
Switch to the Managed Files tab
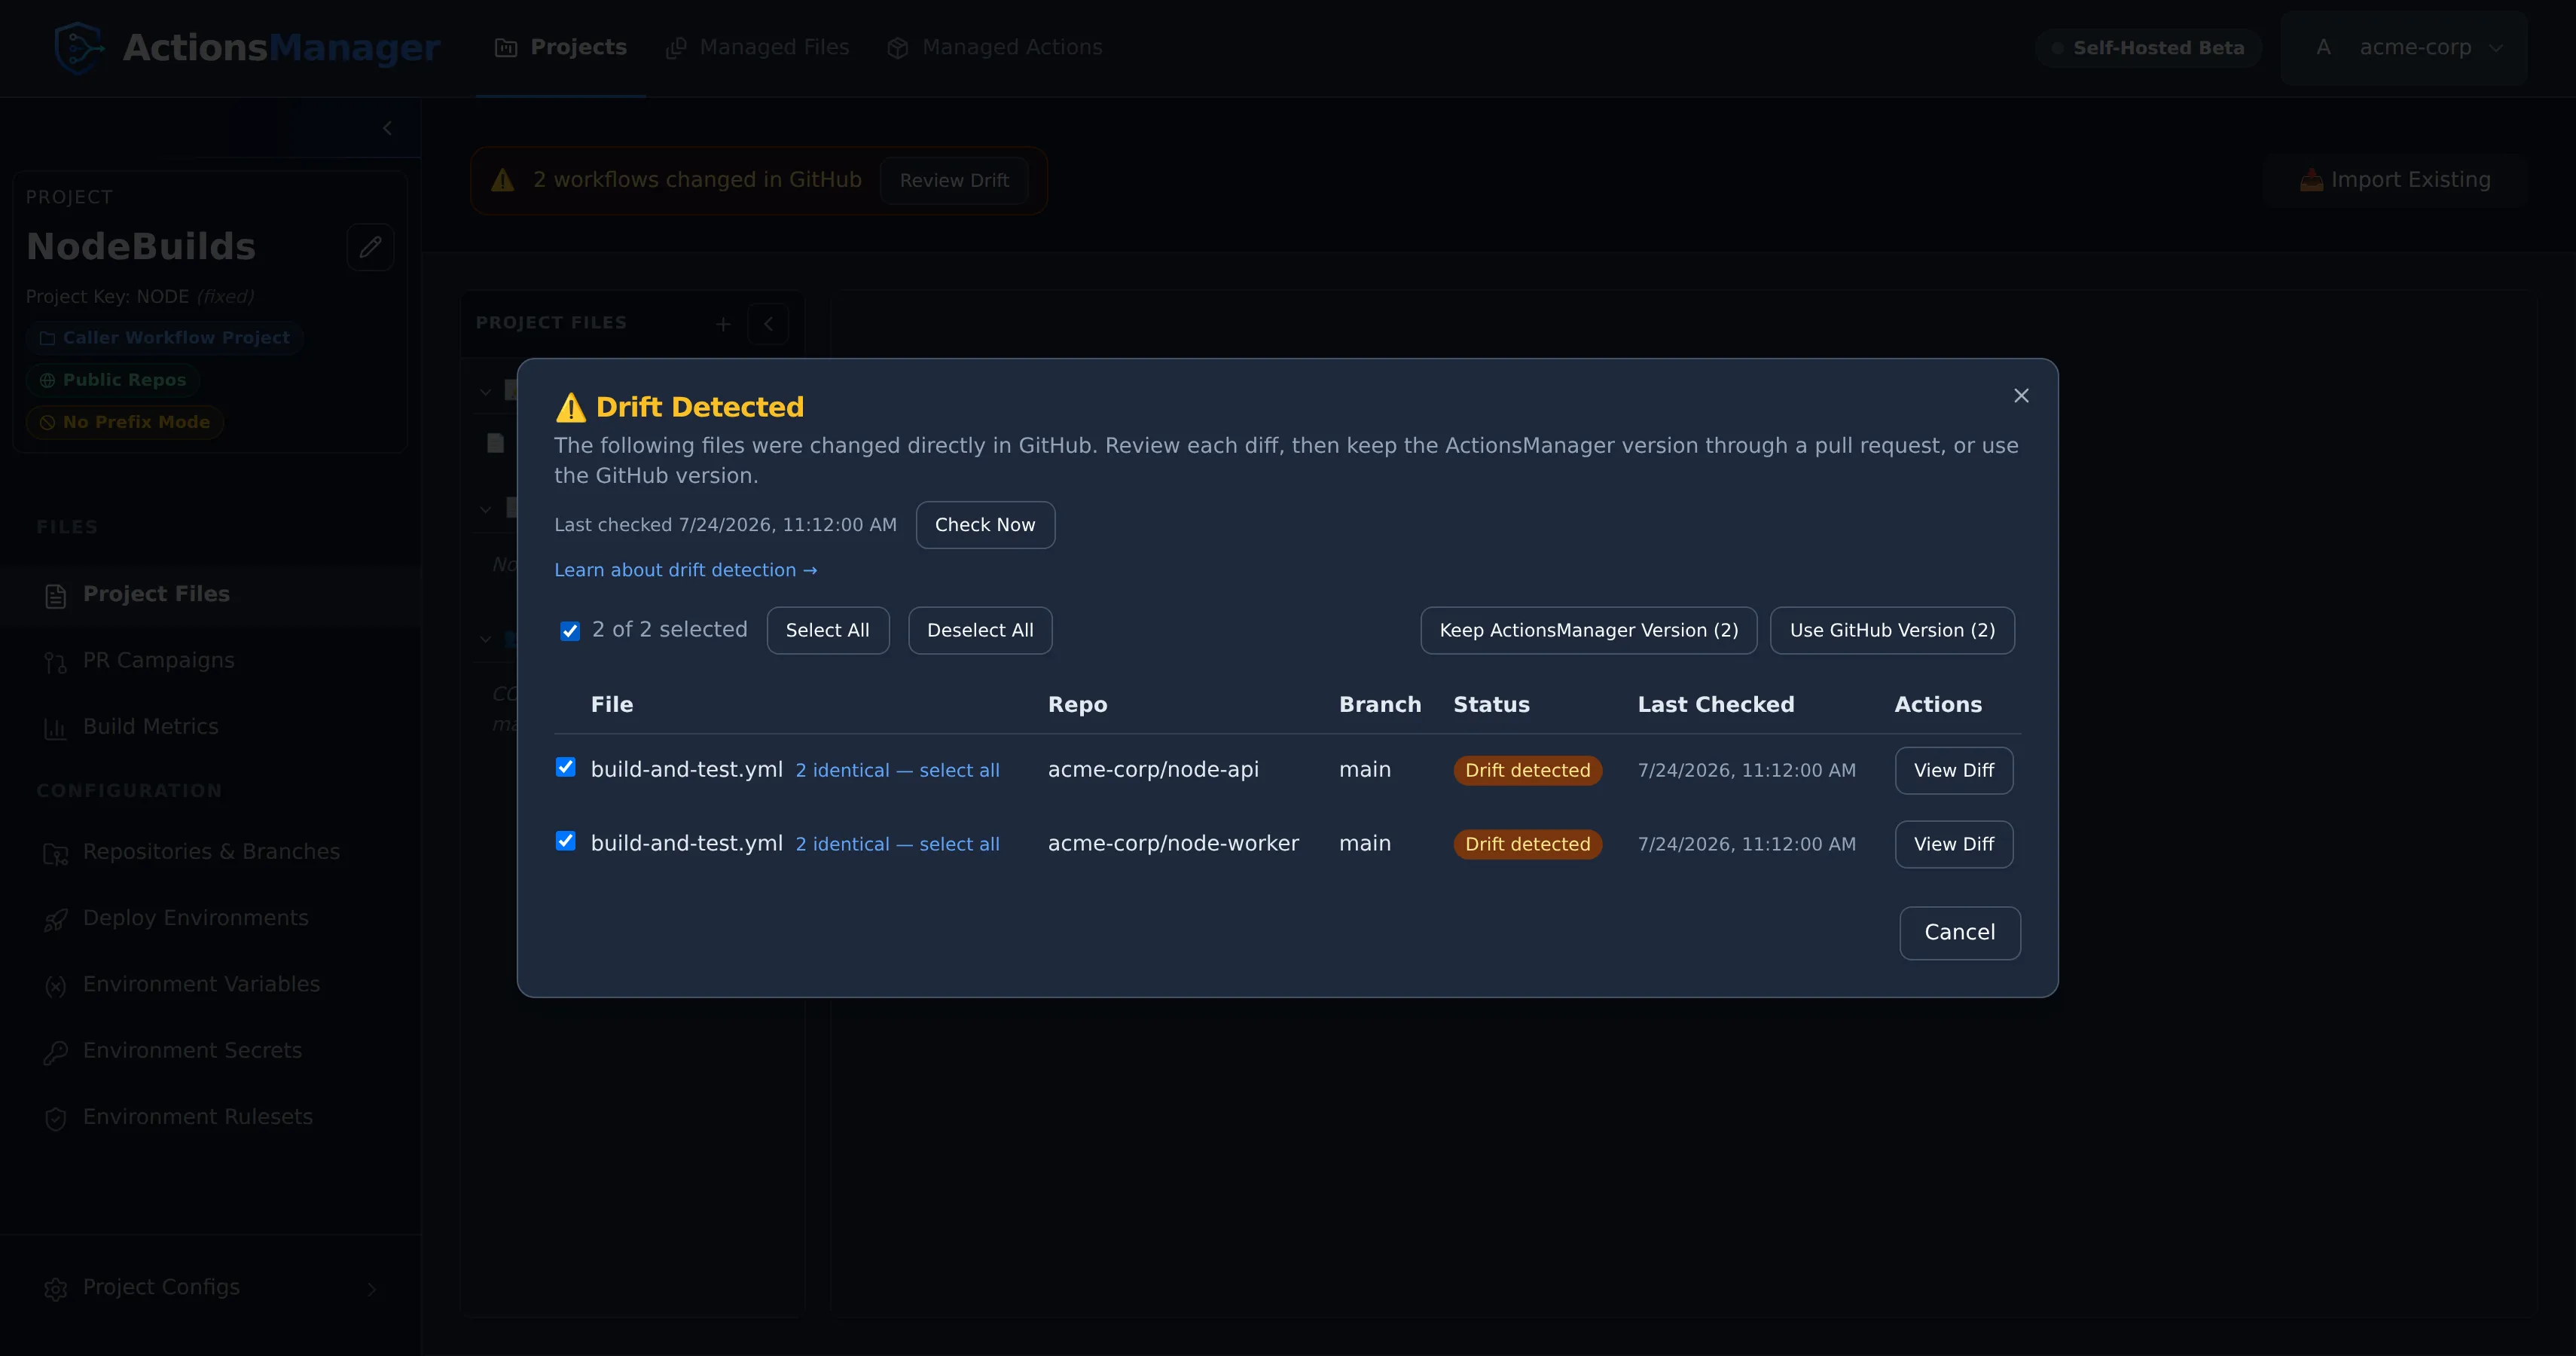click(757, 47)
